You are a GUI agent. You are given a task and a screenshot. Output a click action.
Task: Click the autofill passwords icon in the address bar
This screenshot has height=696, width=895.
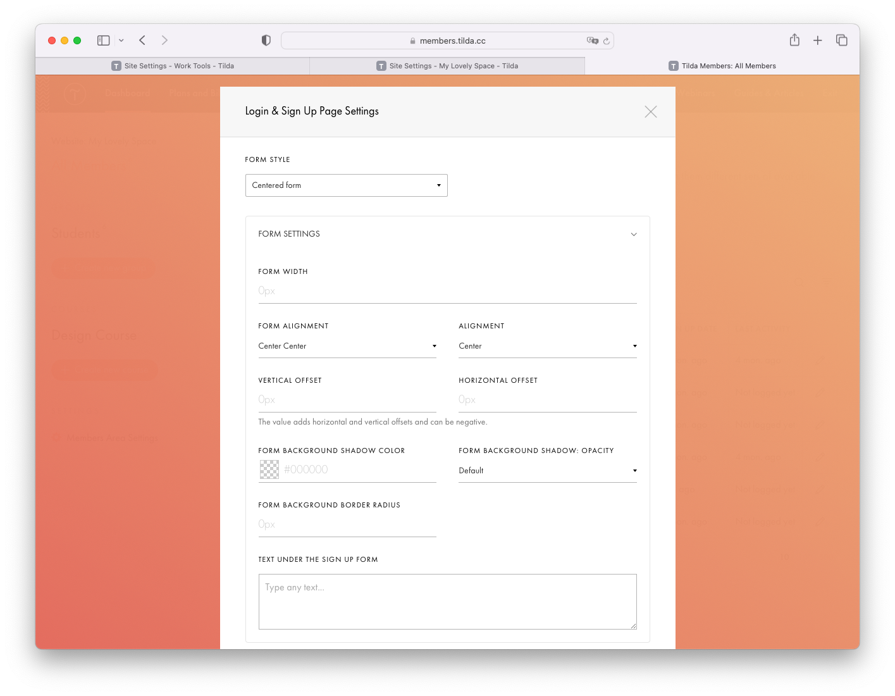pyautogui.click(x=592, y=40)
